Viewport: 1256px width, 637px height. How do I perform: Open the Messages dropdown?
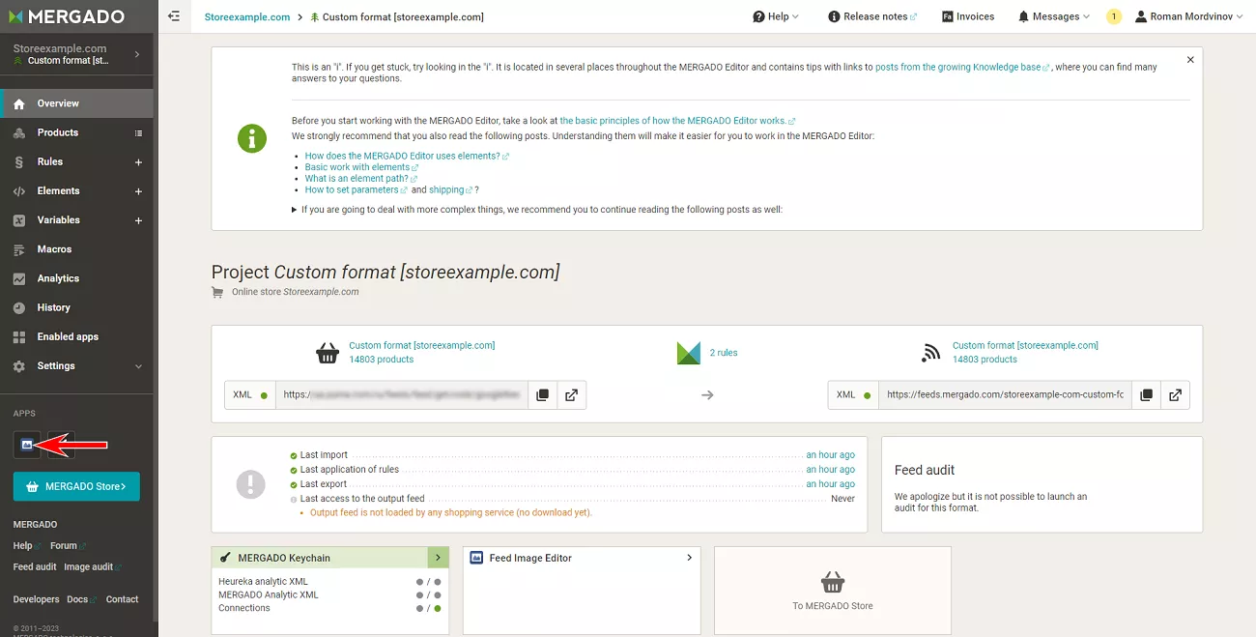pyautogui.click(x=1054, y=16)
